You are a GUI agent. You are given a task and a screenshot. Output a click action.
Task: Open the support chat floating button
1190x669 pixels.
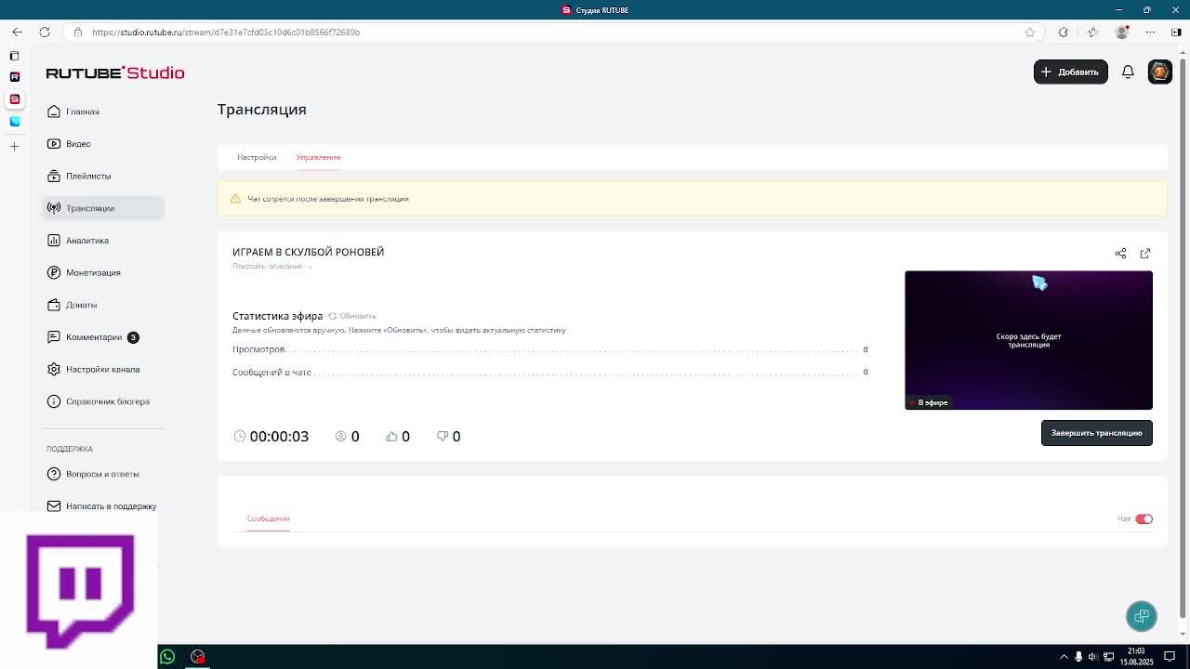[x=1142, y=616]
